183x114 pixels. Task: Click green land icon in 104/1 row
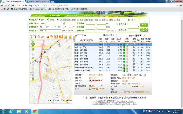pyautogui.click(x=124, y=44)
